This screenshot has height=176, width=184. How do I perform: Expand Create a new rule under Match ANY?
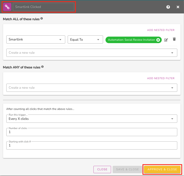point(91,88)
